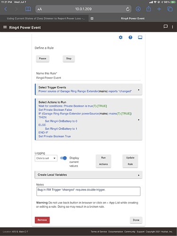Remove this rule with red button
The height and width of the screenshot is (236, 177).
coord(42,220)
